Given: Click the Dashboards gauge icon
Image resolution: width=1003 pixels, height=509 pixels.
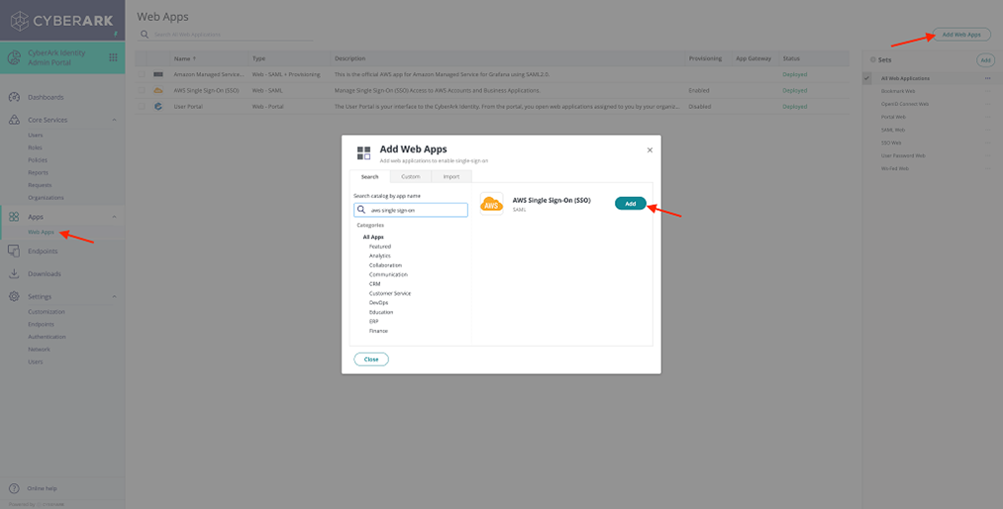Looking at the screenshot, I should point(14,97).
